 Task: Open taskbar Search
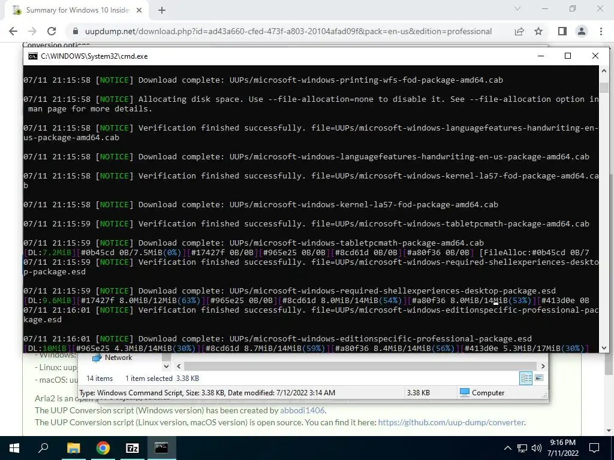[43, 448]
